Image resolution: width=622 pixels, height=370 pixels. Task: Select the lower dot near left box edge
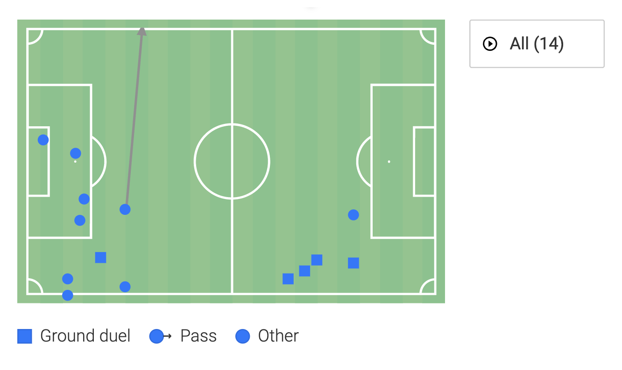[80, 220]
